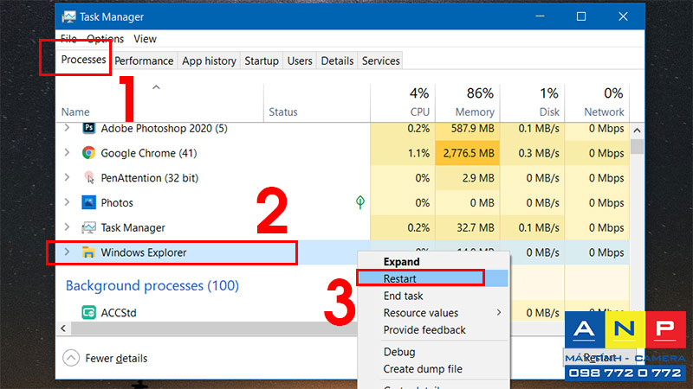Click the Adobe Photoshop 2020 icon
The width and height of the screenshot is (693, 389).
coord(88,128)
